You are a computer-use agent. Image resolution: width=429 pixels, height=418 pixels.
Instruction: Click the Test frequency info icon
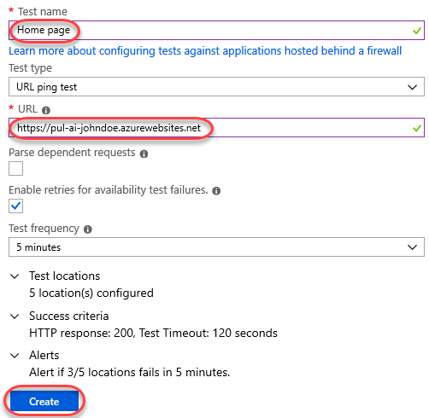coord(88,229)
